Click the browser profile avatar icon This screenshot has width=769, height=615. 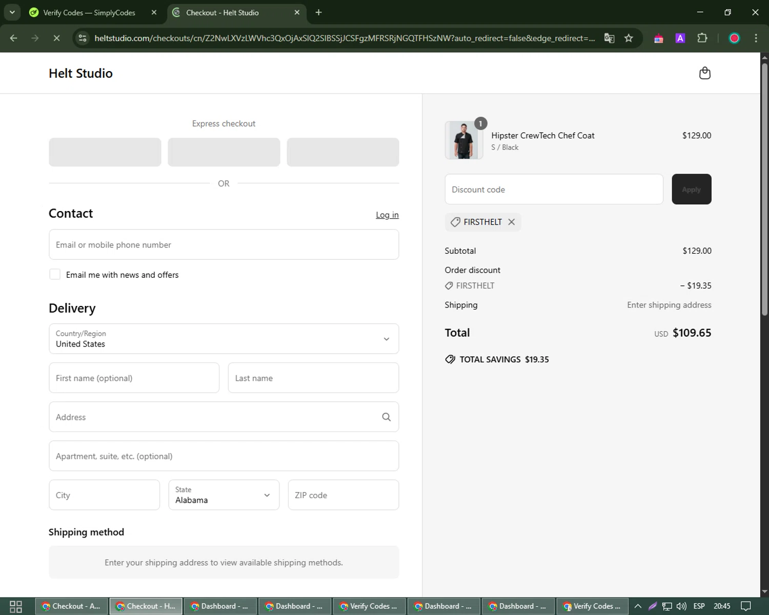[x=734, y=38]
